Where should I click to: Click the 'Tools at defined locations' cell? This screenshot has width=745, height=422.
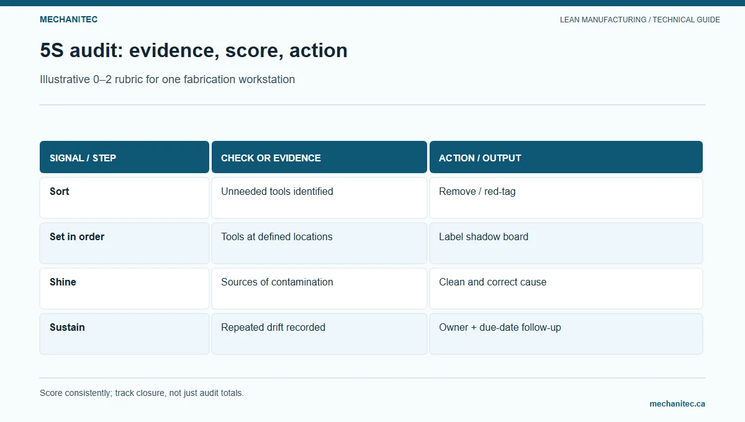319,243
